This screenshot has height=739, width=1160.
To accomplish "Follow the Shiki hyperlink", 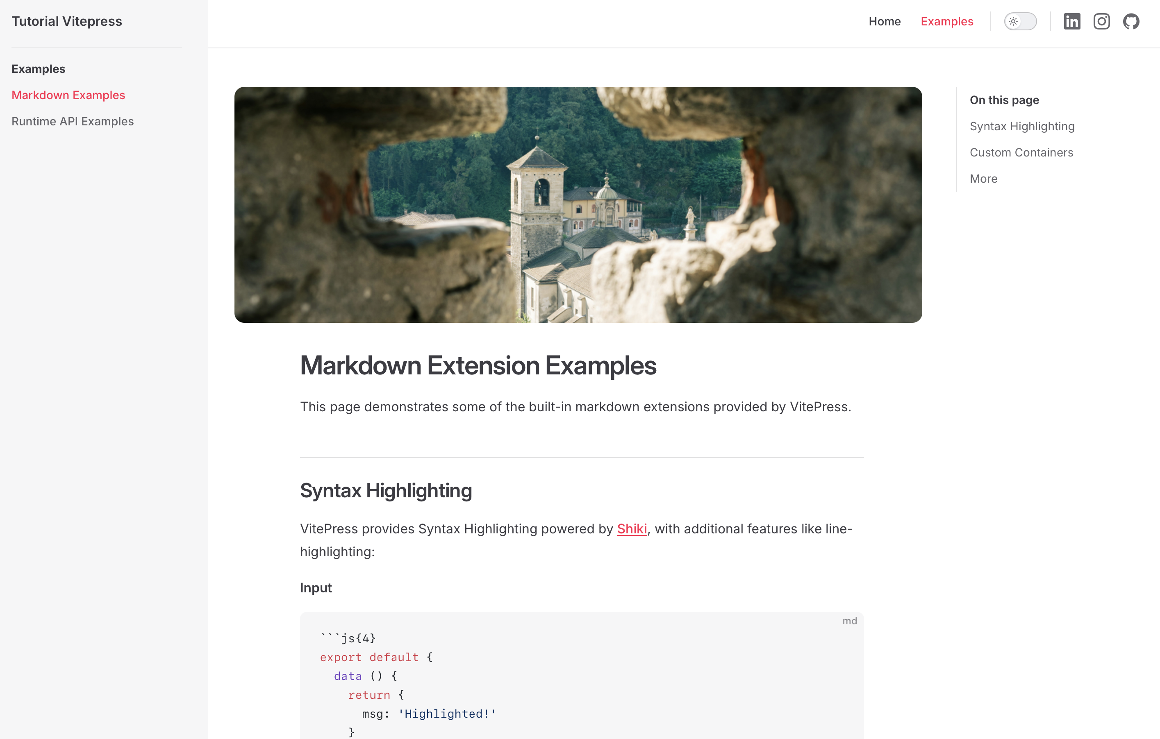I will point(632,528).
